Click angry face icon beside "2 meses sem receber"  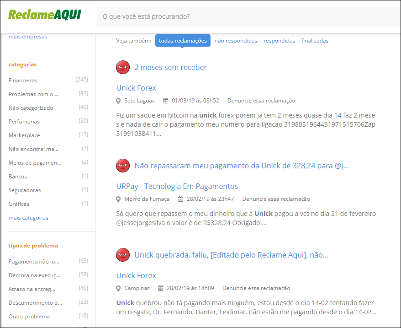123,67
